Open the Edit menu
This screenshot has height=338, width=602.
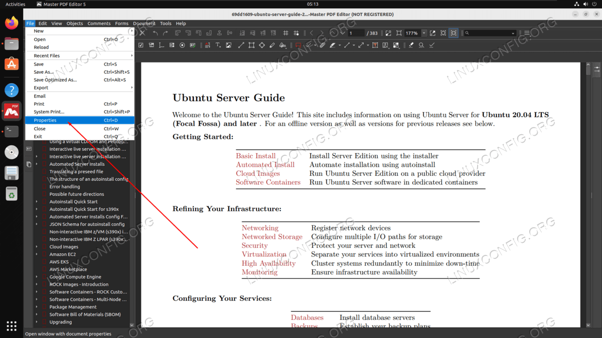point(43,24)
